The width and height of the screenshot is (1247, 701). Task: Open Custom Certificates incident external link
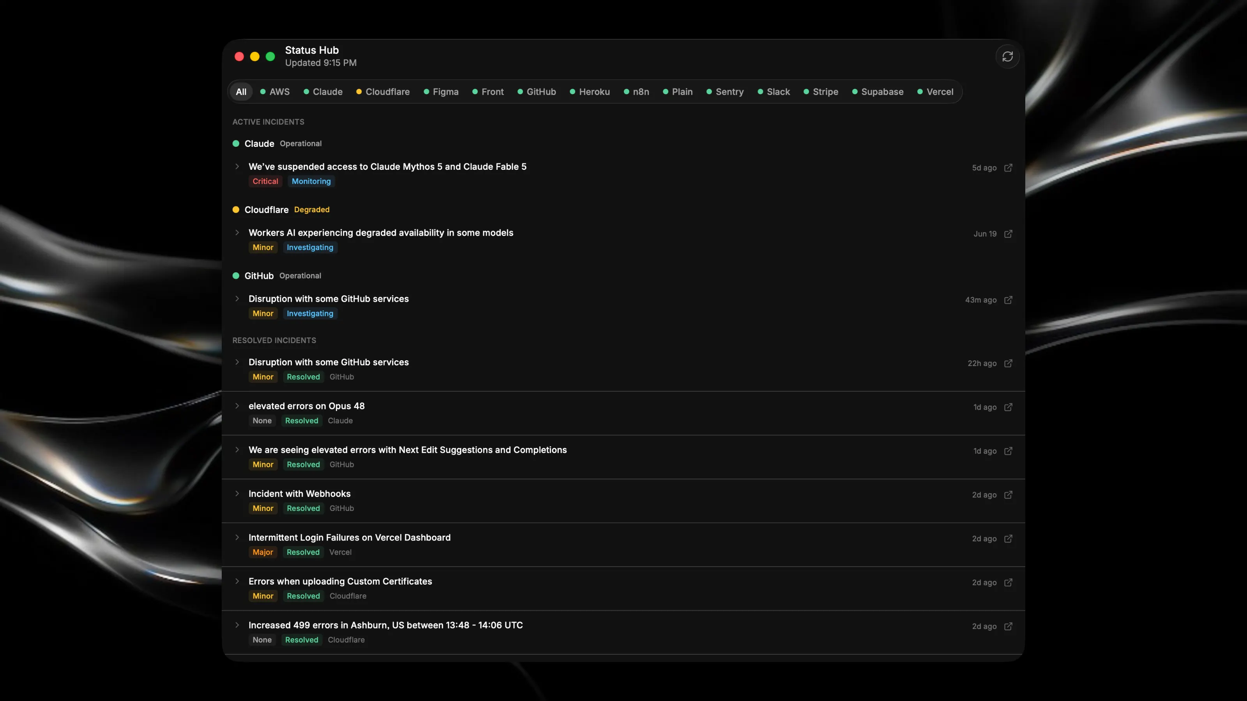click(x=1008, y=583)
